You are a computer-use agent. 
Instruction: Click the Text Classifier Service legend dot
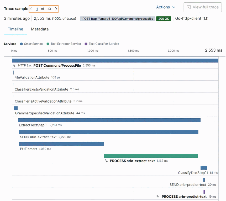[x=86, y=44]
